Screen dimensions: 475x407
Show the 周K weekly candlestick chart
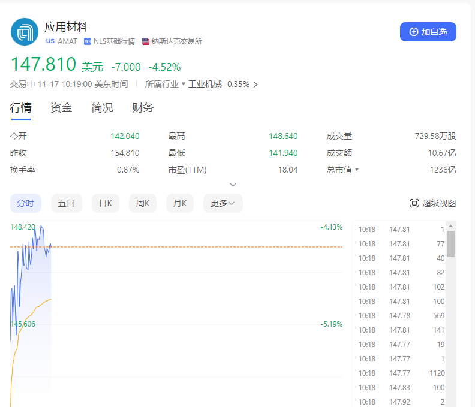143,203
